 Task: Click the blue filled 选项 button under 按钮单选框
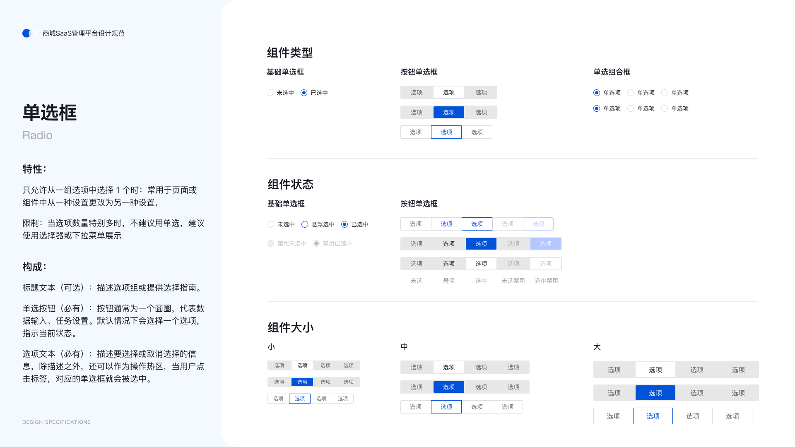tap(448, 112)
